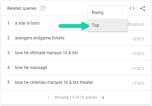Click the +150% value
Viewport: 152px width, 106px height.
138,83
